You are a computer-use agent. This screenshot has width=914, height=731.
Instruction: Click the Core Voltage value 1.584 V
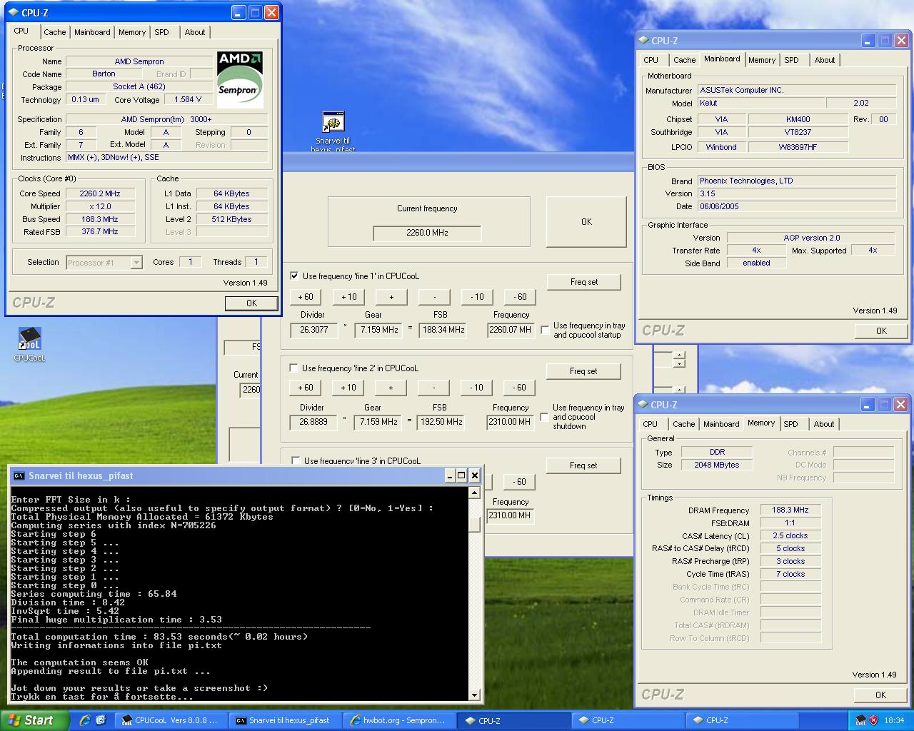(188, 99)
